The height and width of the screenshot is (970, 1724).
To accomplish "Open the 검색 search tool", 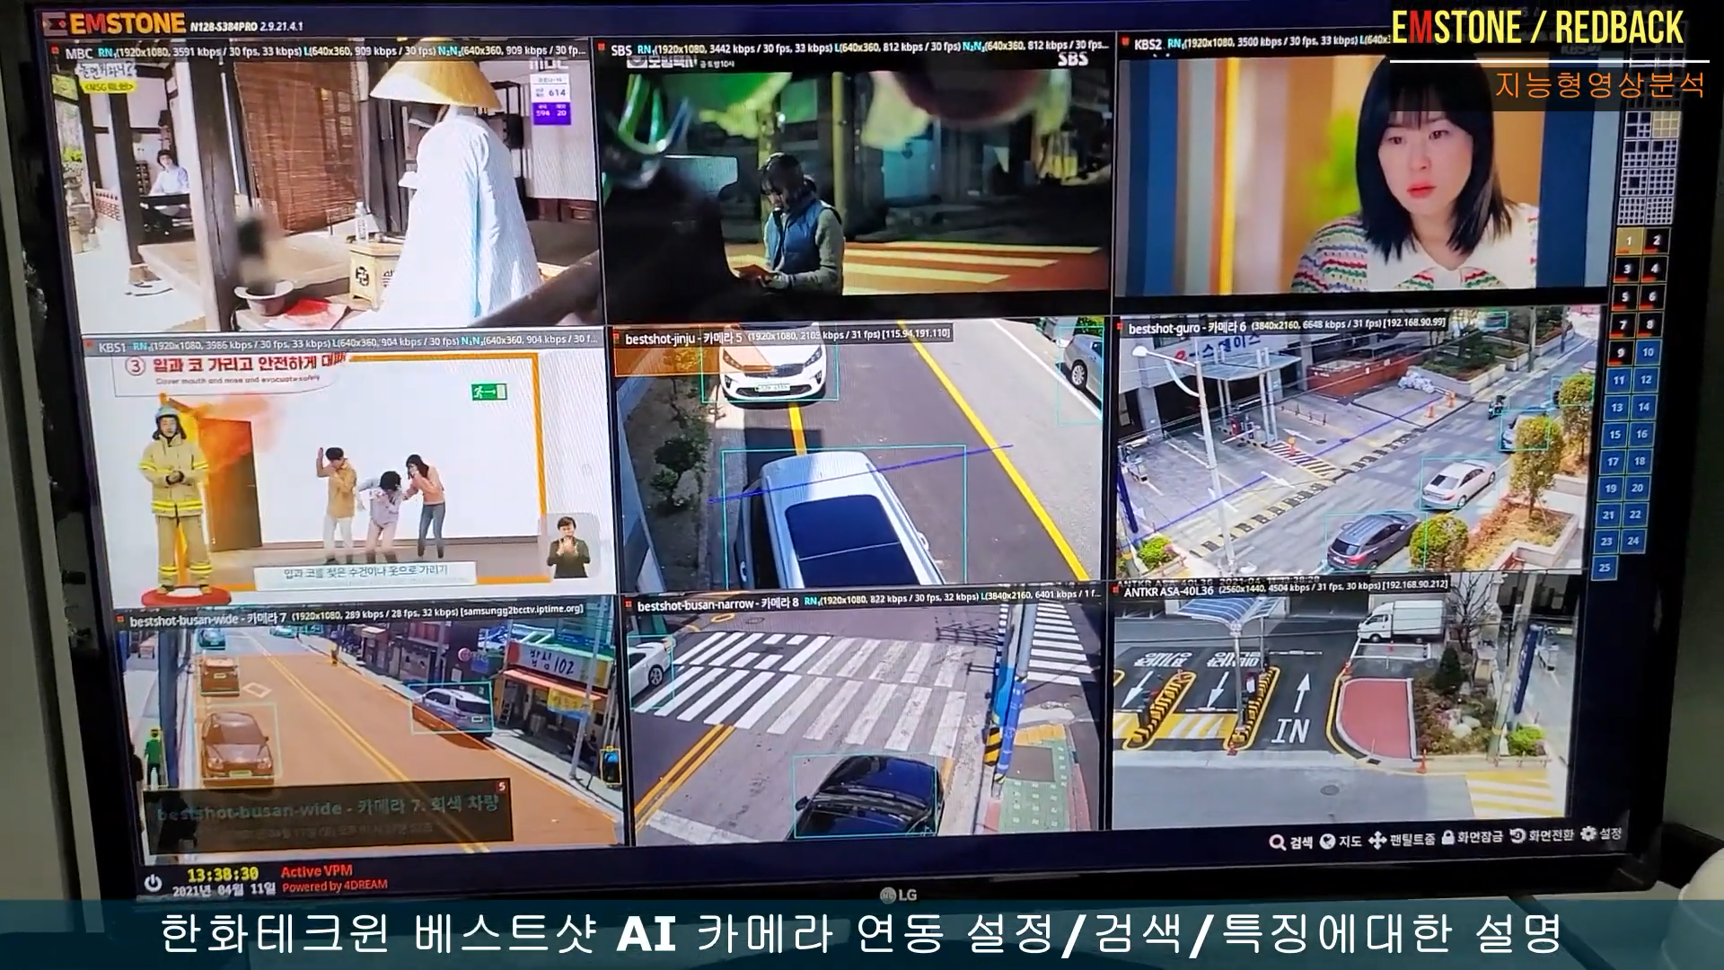I will (x=1291, y=842).
